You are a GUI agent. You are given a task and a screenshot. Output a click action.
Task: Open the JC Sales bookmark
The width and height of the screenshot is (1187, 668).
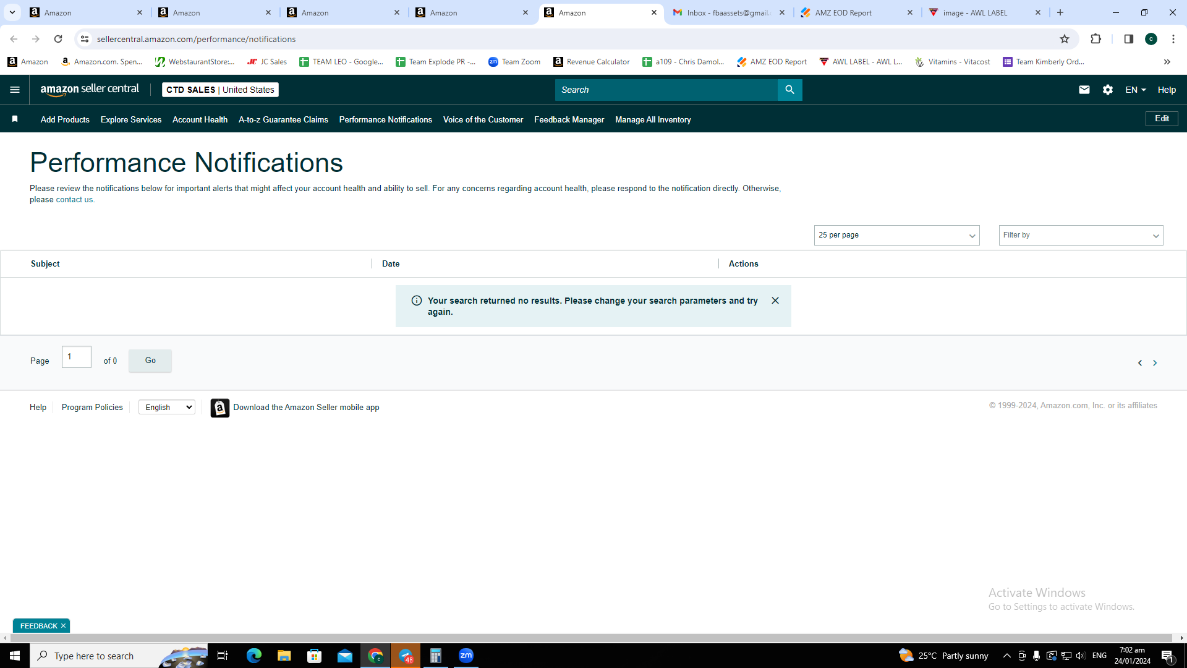tap(267, 62)
